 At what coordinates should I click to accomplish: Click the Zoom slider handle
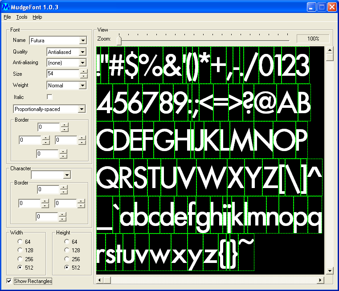point(119,41)
